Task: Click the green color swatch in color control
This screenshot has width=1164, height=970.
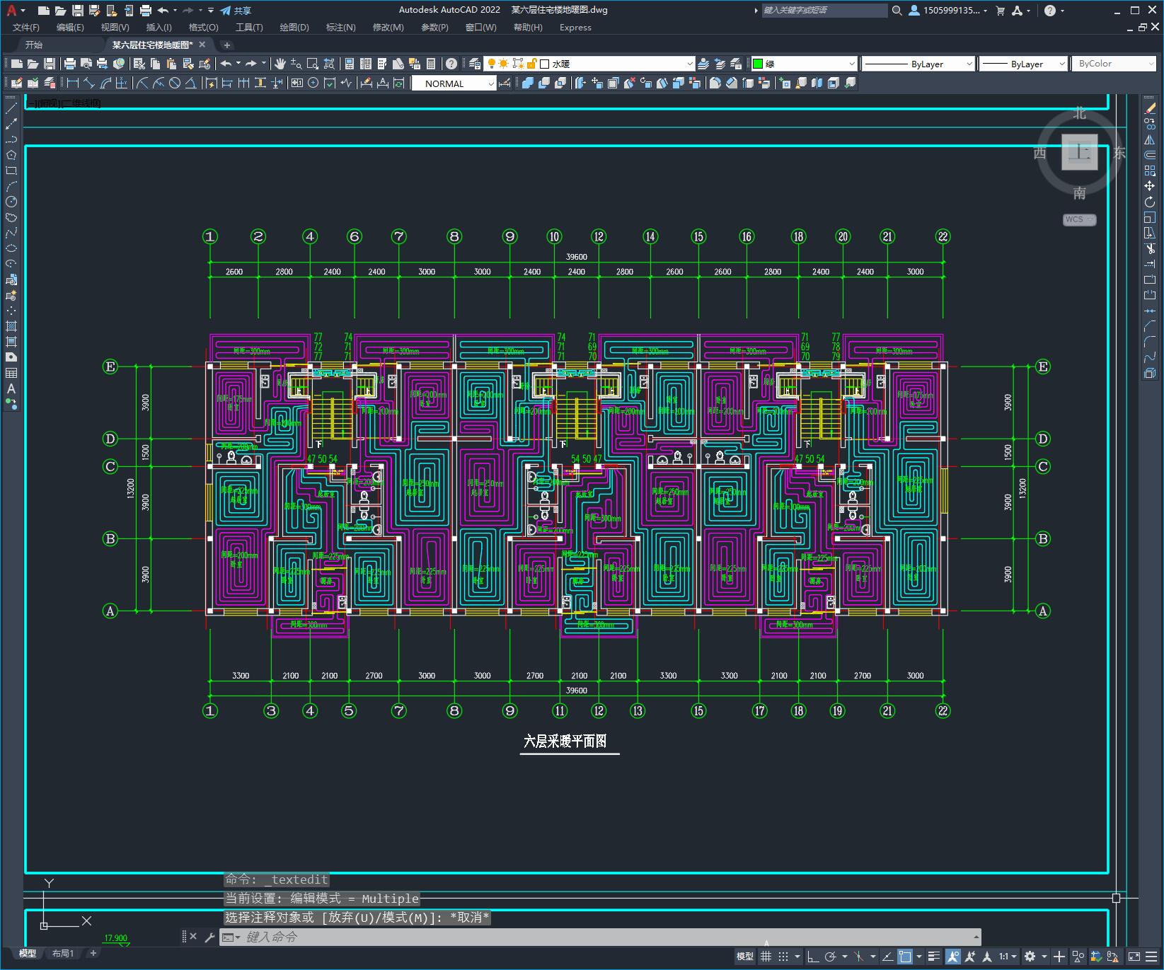Action: (758, 64)
